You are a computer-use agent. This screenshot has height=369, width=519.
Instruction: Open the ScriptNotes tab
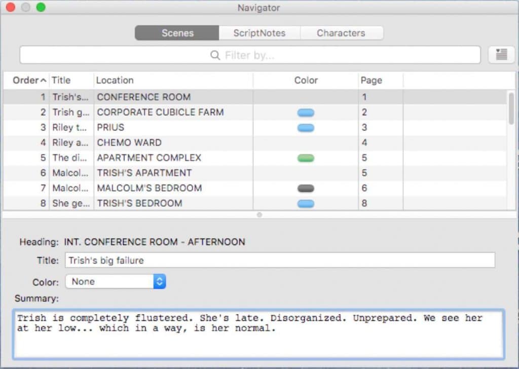pos(259,33)
